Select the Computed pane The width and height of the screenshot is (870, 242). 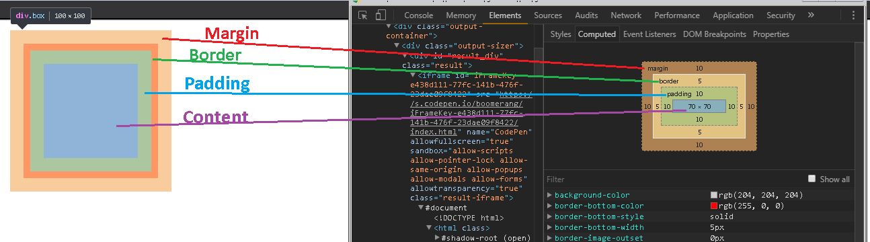[597, 34]
